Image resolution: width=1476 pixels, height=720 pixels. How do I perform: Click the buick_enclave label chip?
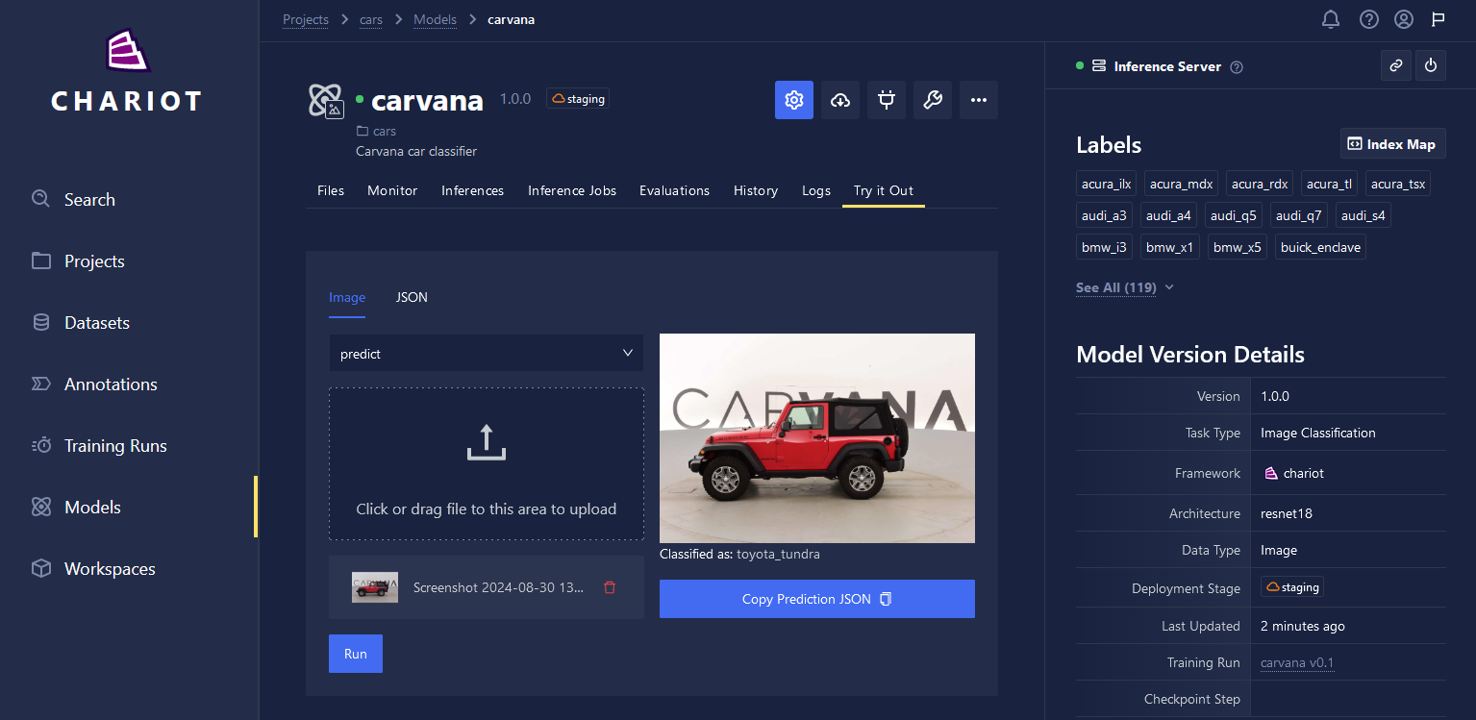pos(1320,247)
